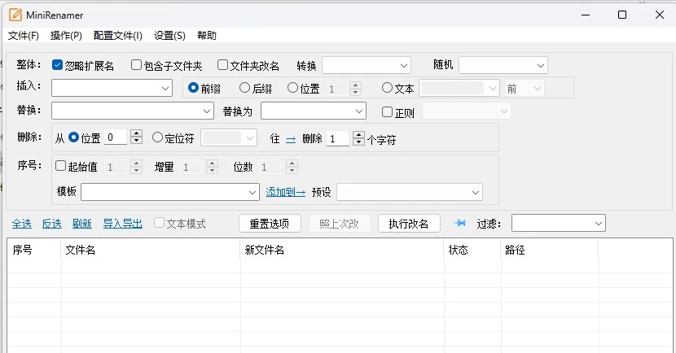Click the 添加到→ link
676x353 pixels.
point(285,192)
